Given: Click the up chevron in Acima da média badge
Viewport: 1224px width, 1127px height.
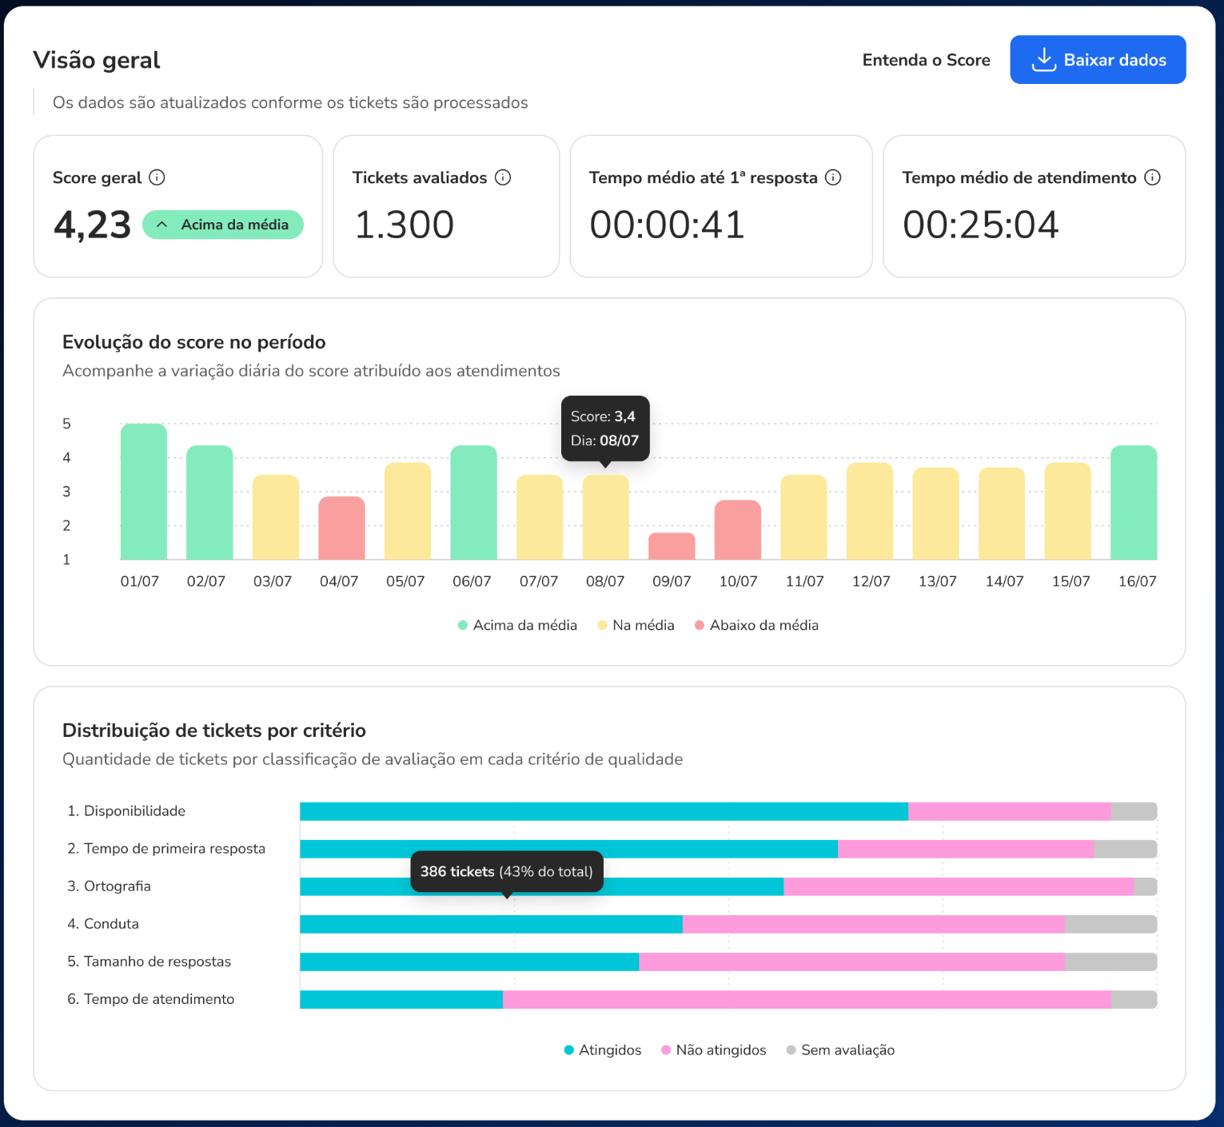Looking at the screenshot, I should click(x=162, y=225).
